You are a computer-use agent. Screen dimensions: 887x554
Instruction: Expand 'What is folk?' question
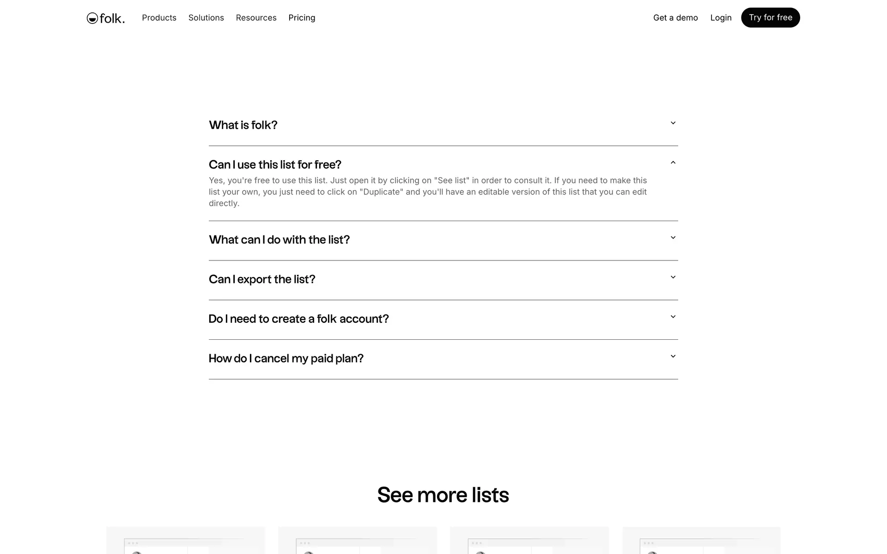243,125
